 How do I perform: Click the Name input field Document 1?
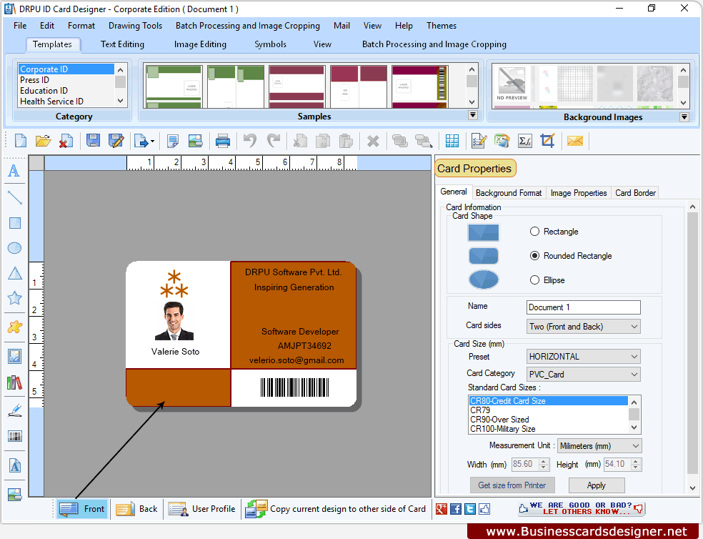coord(583,307)
